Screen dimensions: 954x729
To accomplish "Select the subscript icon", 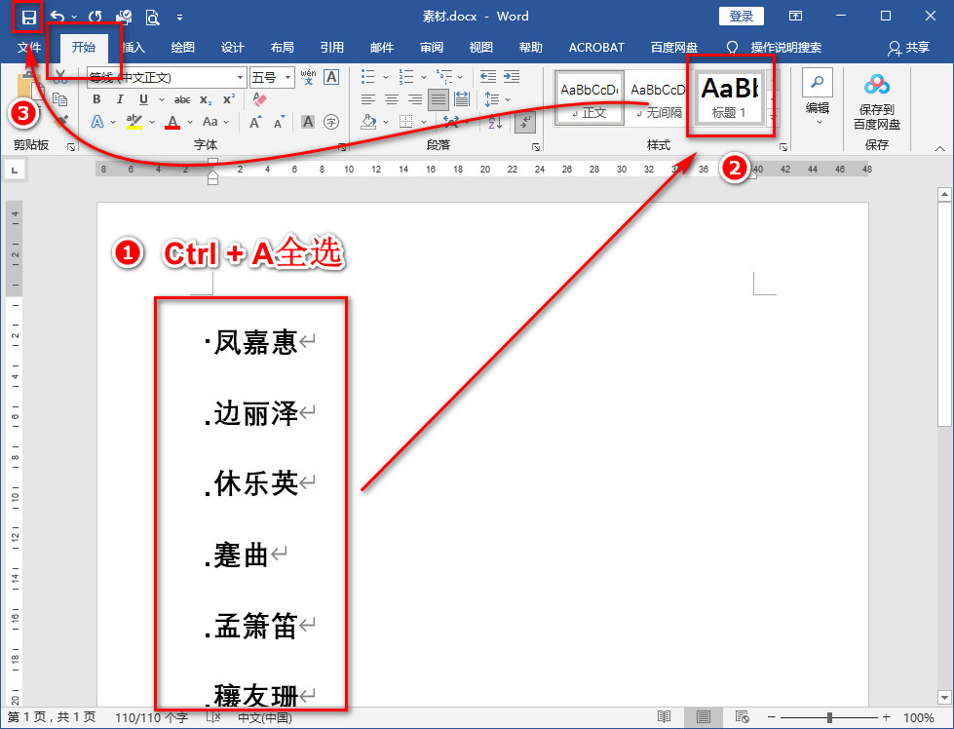I will pos(206,98).
